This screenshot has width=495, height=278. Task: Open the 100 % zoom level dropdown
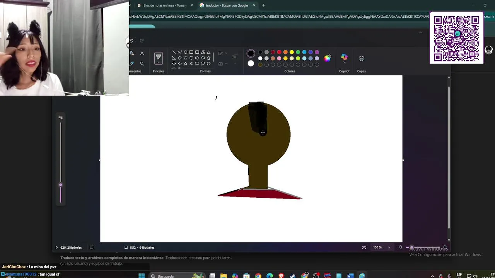[389, 247]
